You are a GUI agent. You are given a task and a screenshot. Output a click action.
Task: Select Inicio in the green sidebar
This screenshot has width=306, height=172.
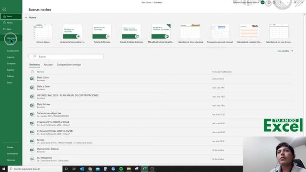(x=11, y=16)
